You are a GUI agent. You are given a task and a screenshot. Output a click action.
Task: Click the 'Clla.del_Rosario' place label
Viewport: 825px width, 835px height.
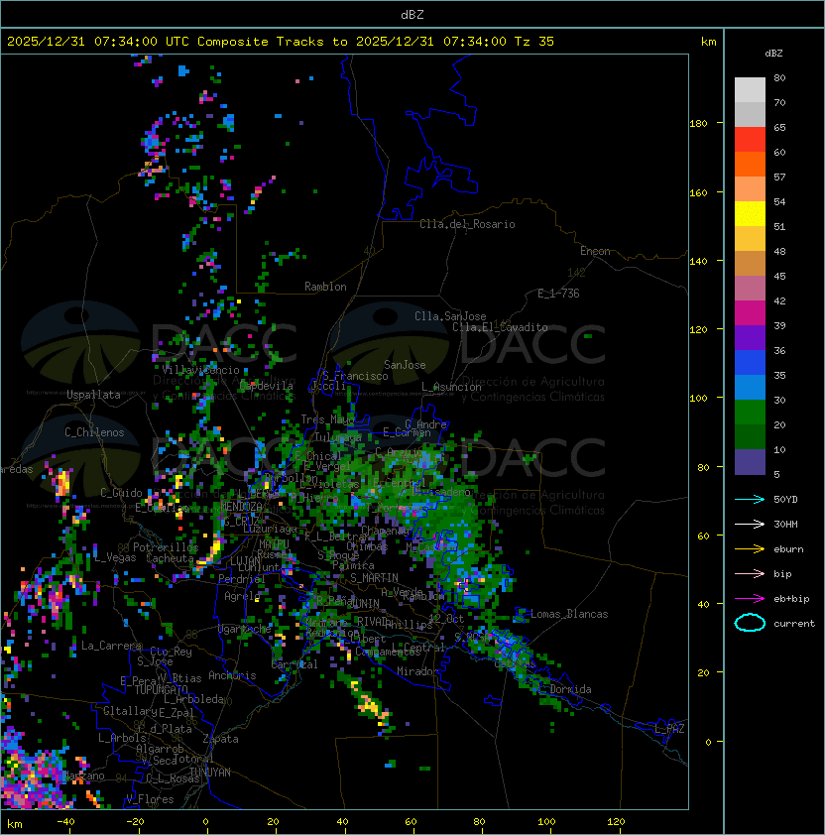(467, 224)
